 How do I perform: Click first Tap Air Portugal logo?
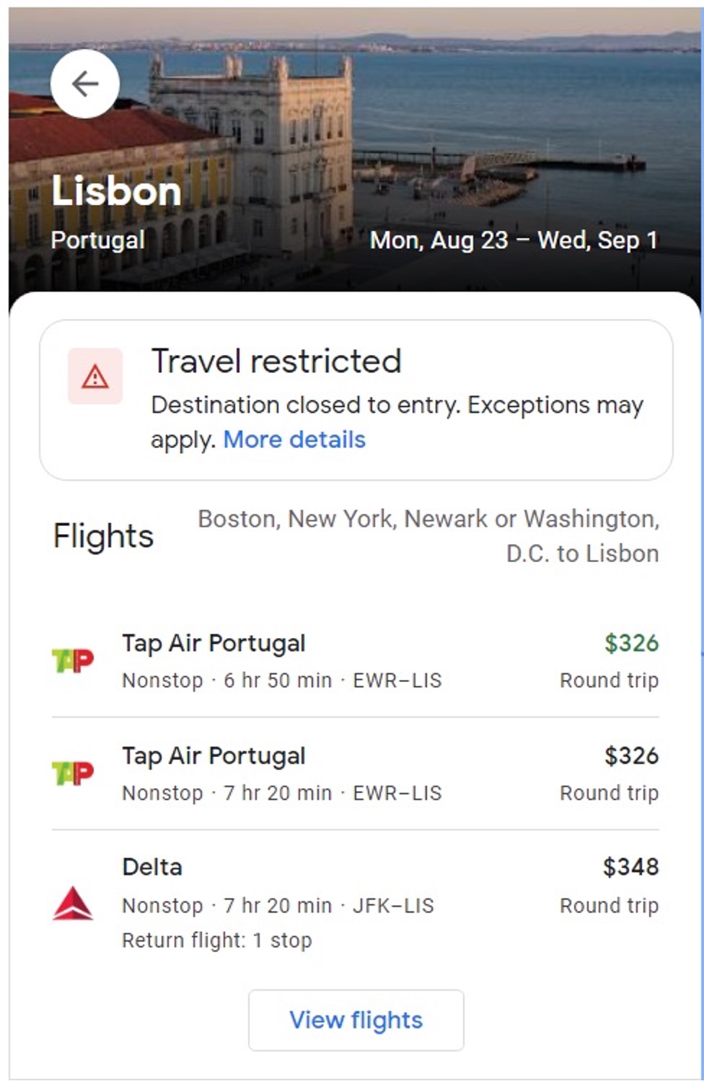coord(73,660)
